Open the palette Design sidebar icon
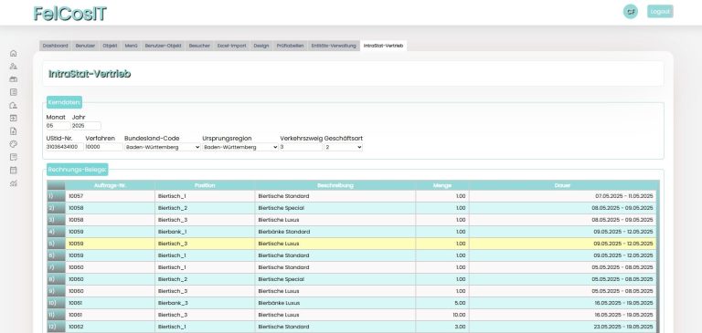Viewport: 702px width, 333px height. (14, 144)
